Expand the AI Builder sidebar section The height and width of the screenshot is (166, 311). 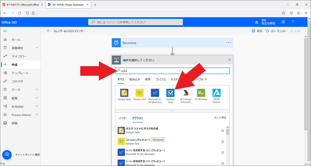click(37, 106)
